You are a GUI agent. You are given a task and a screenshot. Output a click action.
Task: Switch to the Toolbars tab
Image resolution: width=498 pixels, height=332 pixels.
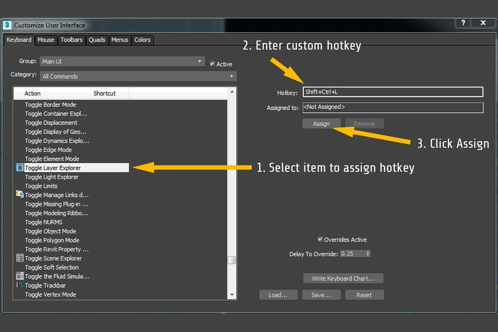[72, 40]
